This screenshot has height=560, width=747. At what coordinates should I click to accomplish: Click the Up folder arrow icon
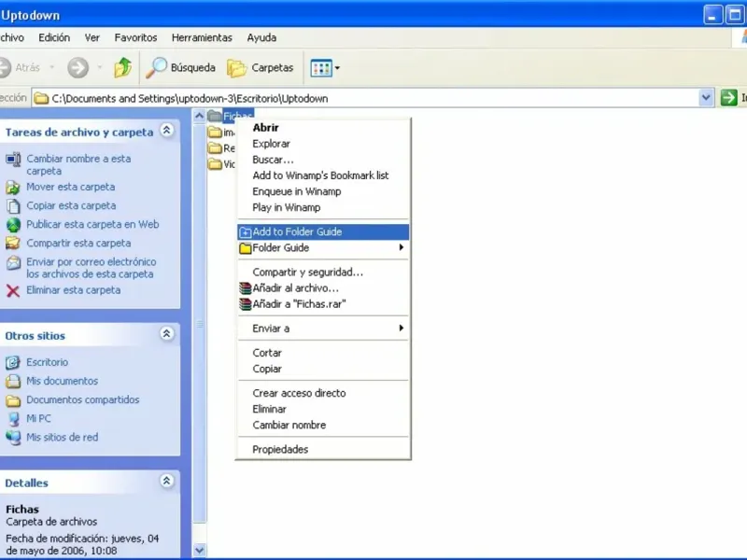coord(123,67)
